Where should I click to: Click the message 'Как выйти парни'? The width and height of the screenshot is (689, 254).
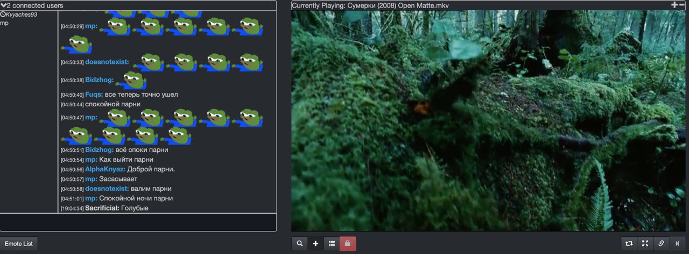click(126, 159)
